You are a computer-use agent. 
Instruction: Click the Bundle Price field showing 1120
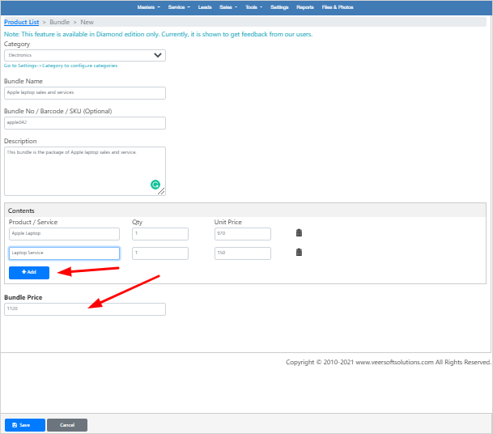coord(85,309)
